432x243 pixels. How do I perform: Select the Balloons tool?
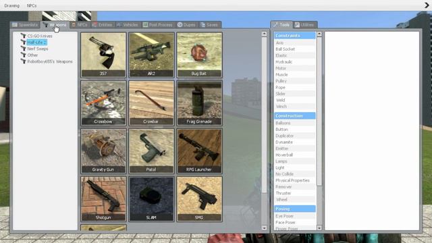point(295,123)
